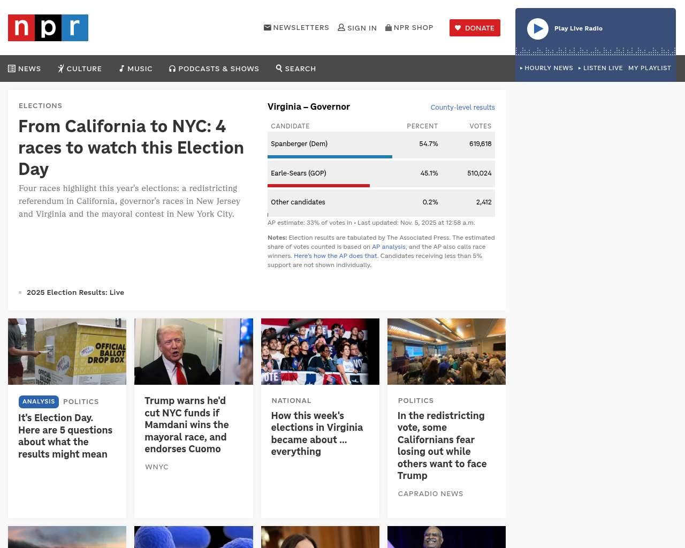Click Spanberger's 619,618 votes value
685x548 pixels.
pos(481,144)
